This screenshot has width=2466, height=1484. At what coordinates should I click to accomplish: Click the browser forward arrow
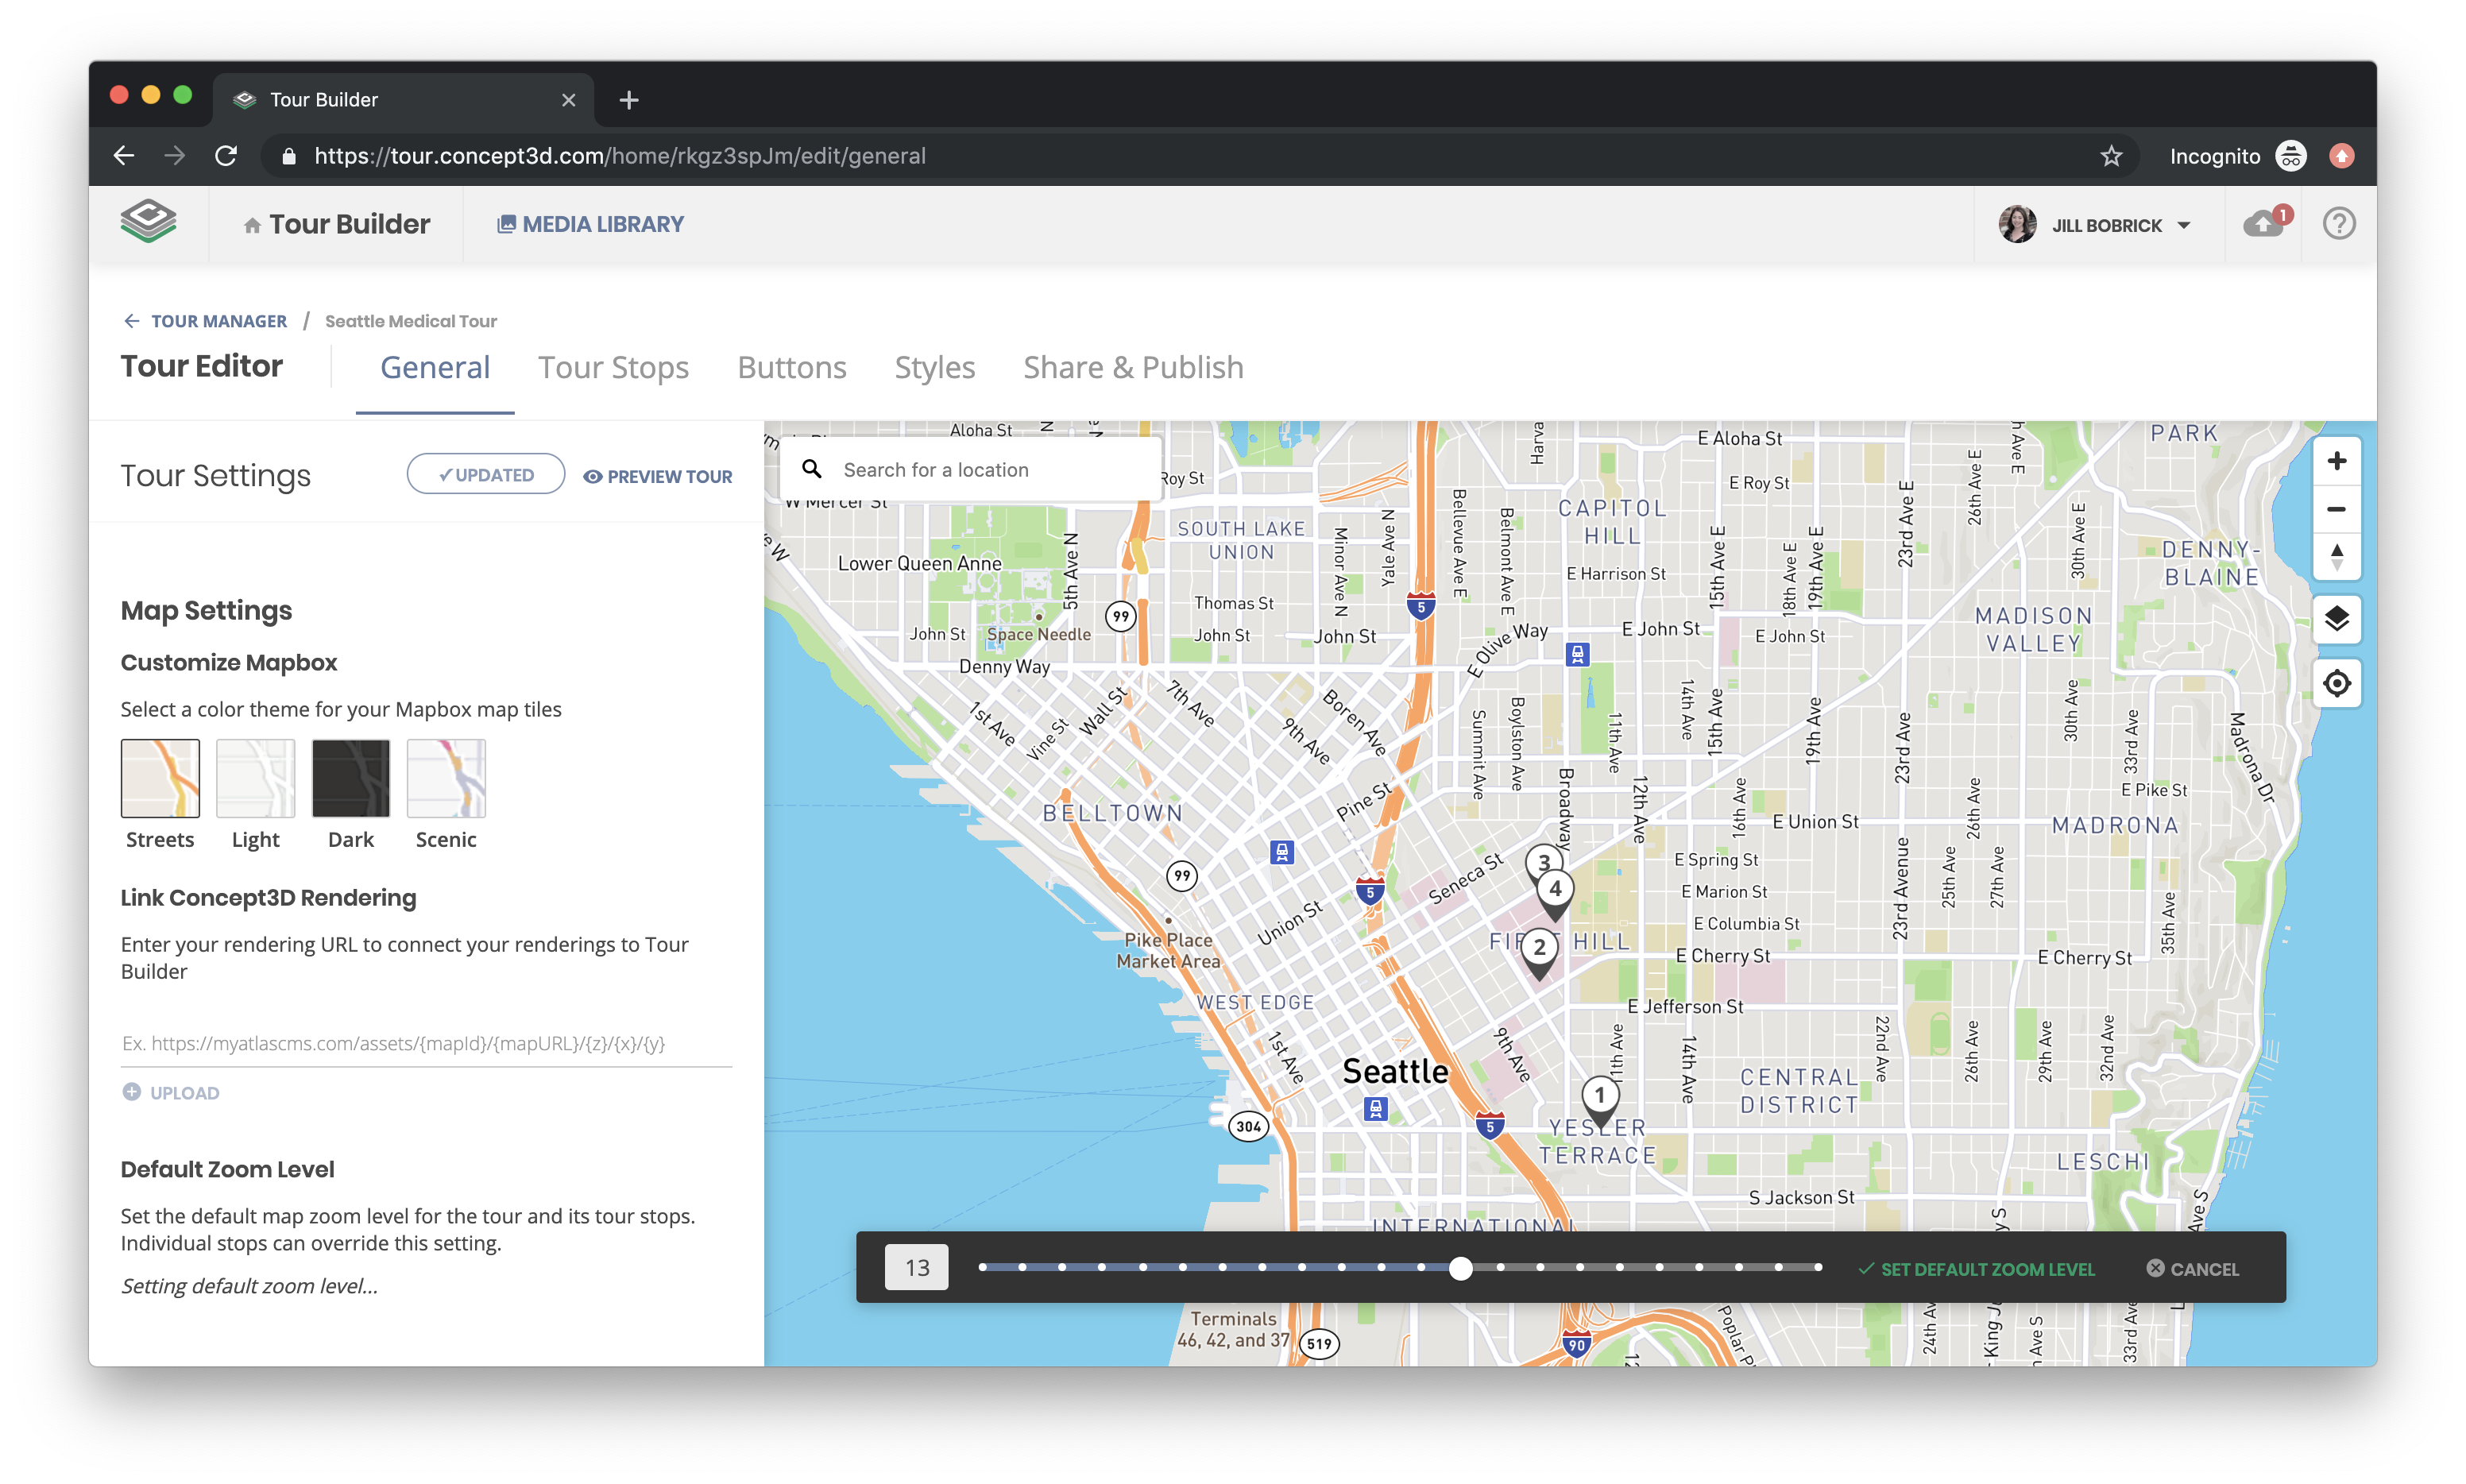tap(175, 156)
